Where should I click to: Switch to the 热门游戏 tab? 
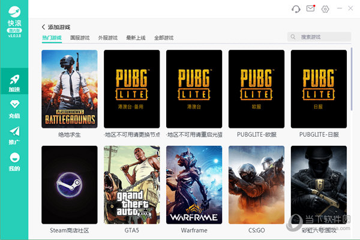(x=52, y=38)
